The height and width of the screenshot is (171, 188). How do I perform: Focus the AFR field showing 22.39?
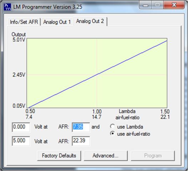pyautogui.click(x=81, y=141)
